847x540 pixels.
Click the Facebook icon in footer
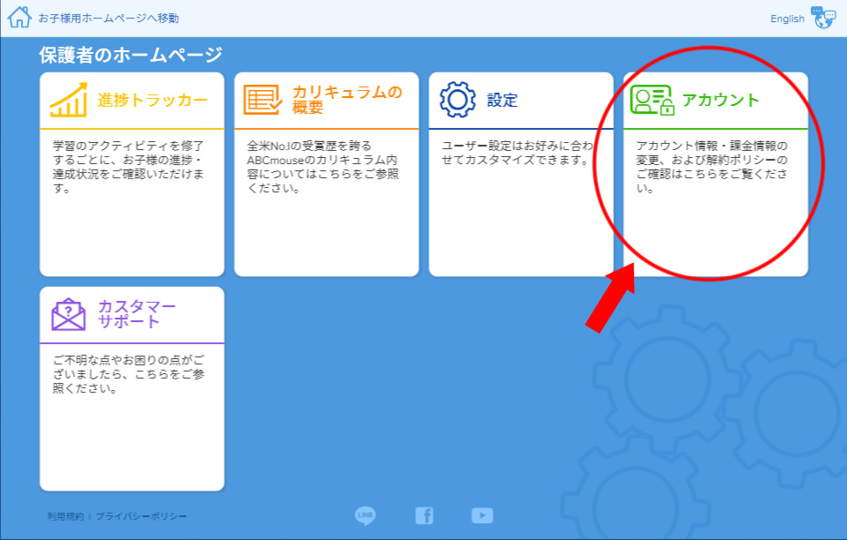point(424,515)
